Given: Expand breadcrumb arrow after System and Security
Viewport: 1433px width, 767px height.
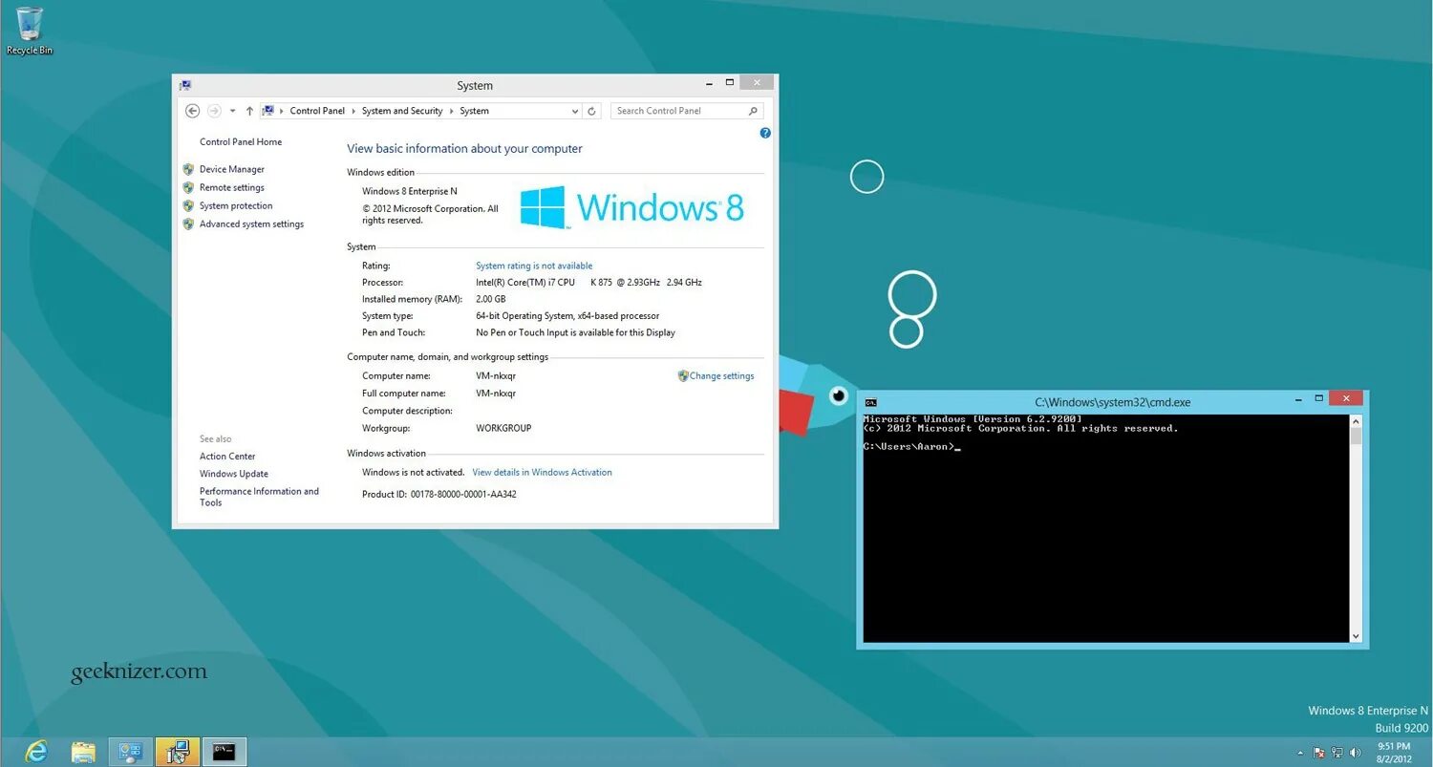Looking at the screenshot, I should [x=451, y=111].
